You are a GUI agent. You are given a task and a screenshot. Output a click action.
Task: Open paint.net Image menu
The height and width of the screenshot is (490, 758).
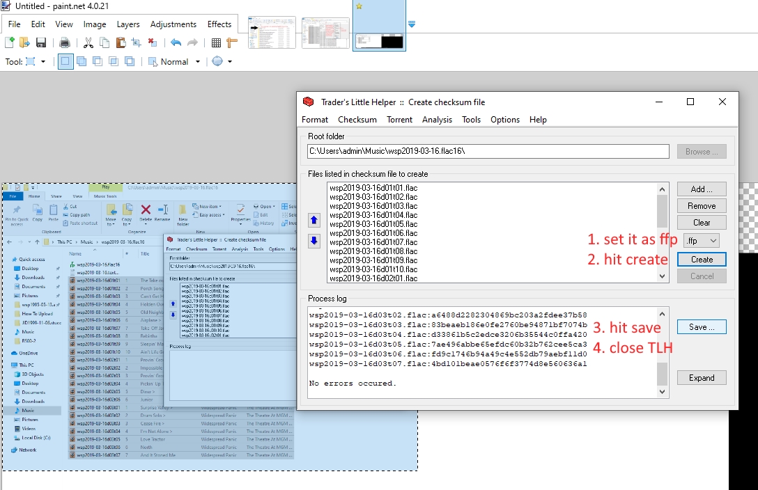point(95,24)
